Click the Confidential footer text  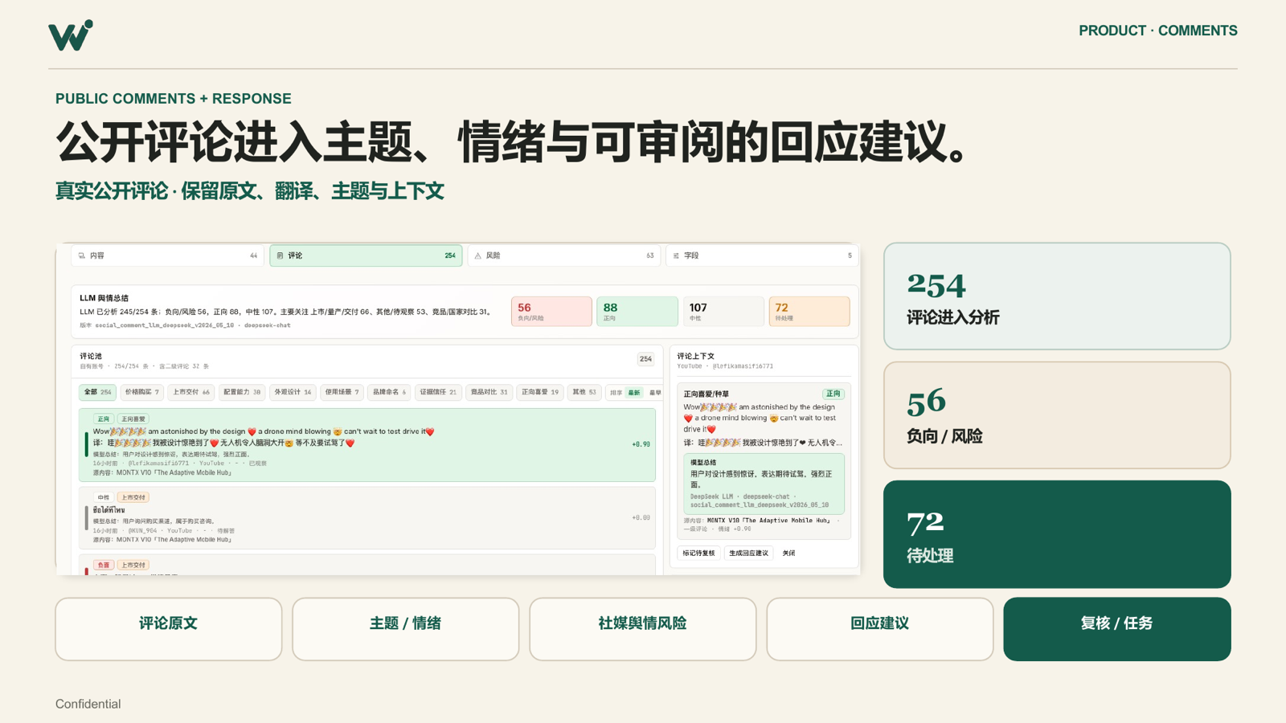[x=88, y=704]
